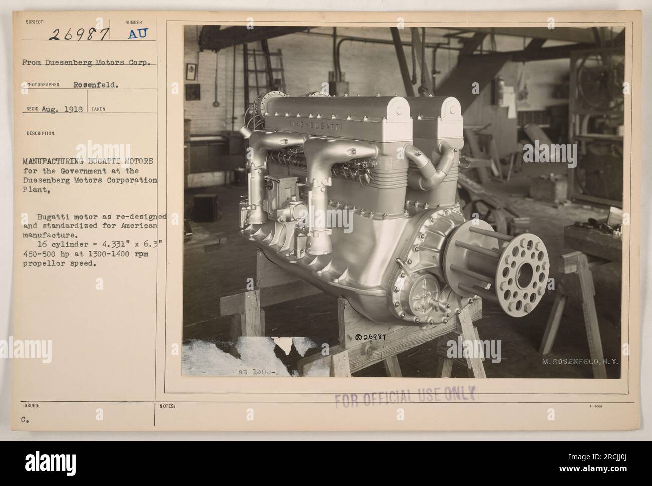Select the PHOTOGRAPHER field label
Screen dimensions: 652x486
coord(42,85)
